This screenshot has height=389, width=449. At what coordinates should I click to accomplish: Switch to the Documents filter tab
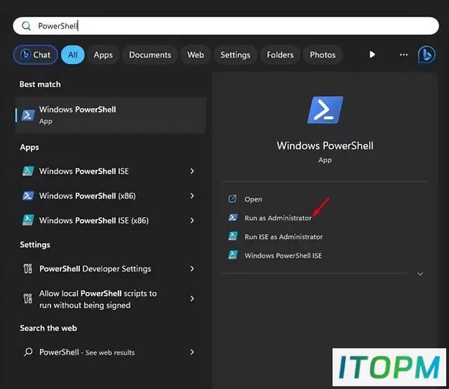tap(150, 55)
